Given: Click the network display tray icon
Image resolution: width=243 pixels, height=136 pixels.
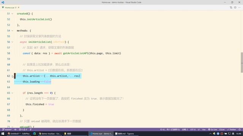Looking at the screenshot, I should pos(229,134).
